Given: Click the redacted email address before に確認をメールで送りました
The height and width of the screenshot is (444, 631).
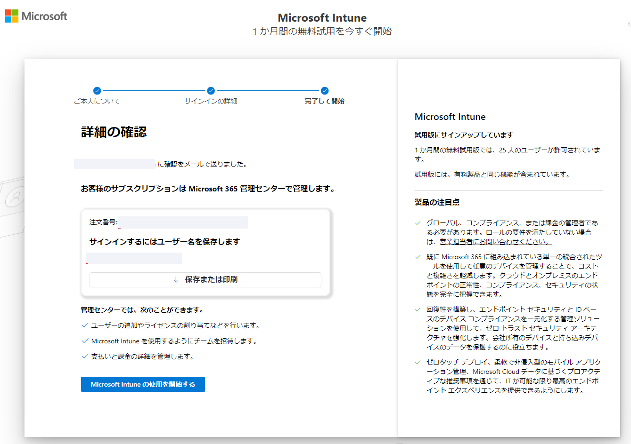Looking at the screenshot, I should pyautogui.click(x=115, y=164).
